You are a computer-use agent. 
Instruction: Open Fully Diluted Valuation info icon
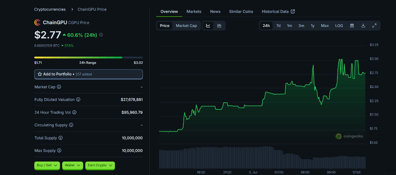[78, 100]
